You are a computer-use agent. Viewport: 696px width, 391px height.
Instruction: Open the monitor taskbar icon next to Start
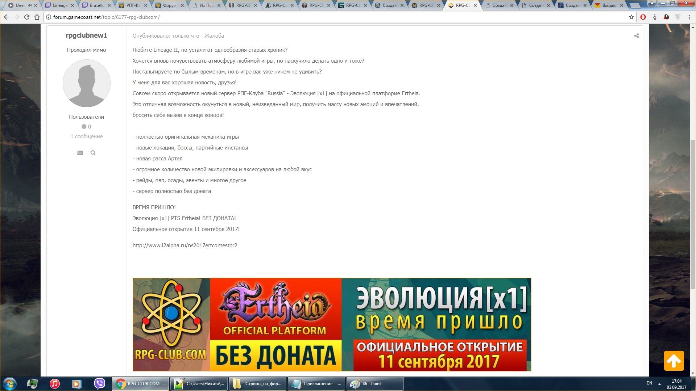(32, 384)
